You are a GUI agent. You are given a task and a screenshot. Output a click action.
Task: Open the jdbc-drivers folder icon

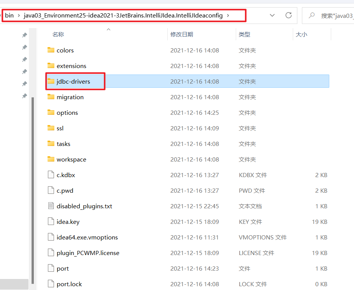[x=51, y=81]
